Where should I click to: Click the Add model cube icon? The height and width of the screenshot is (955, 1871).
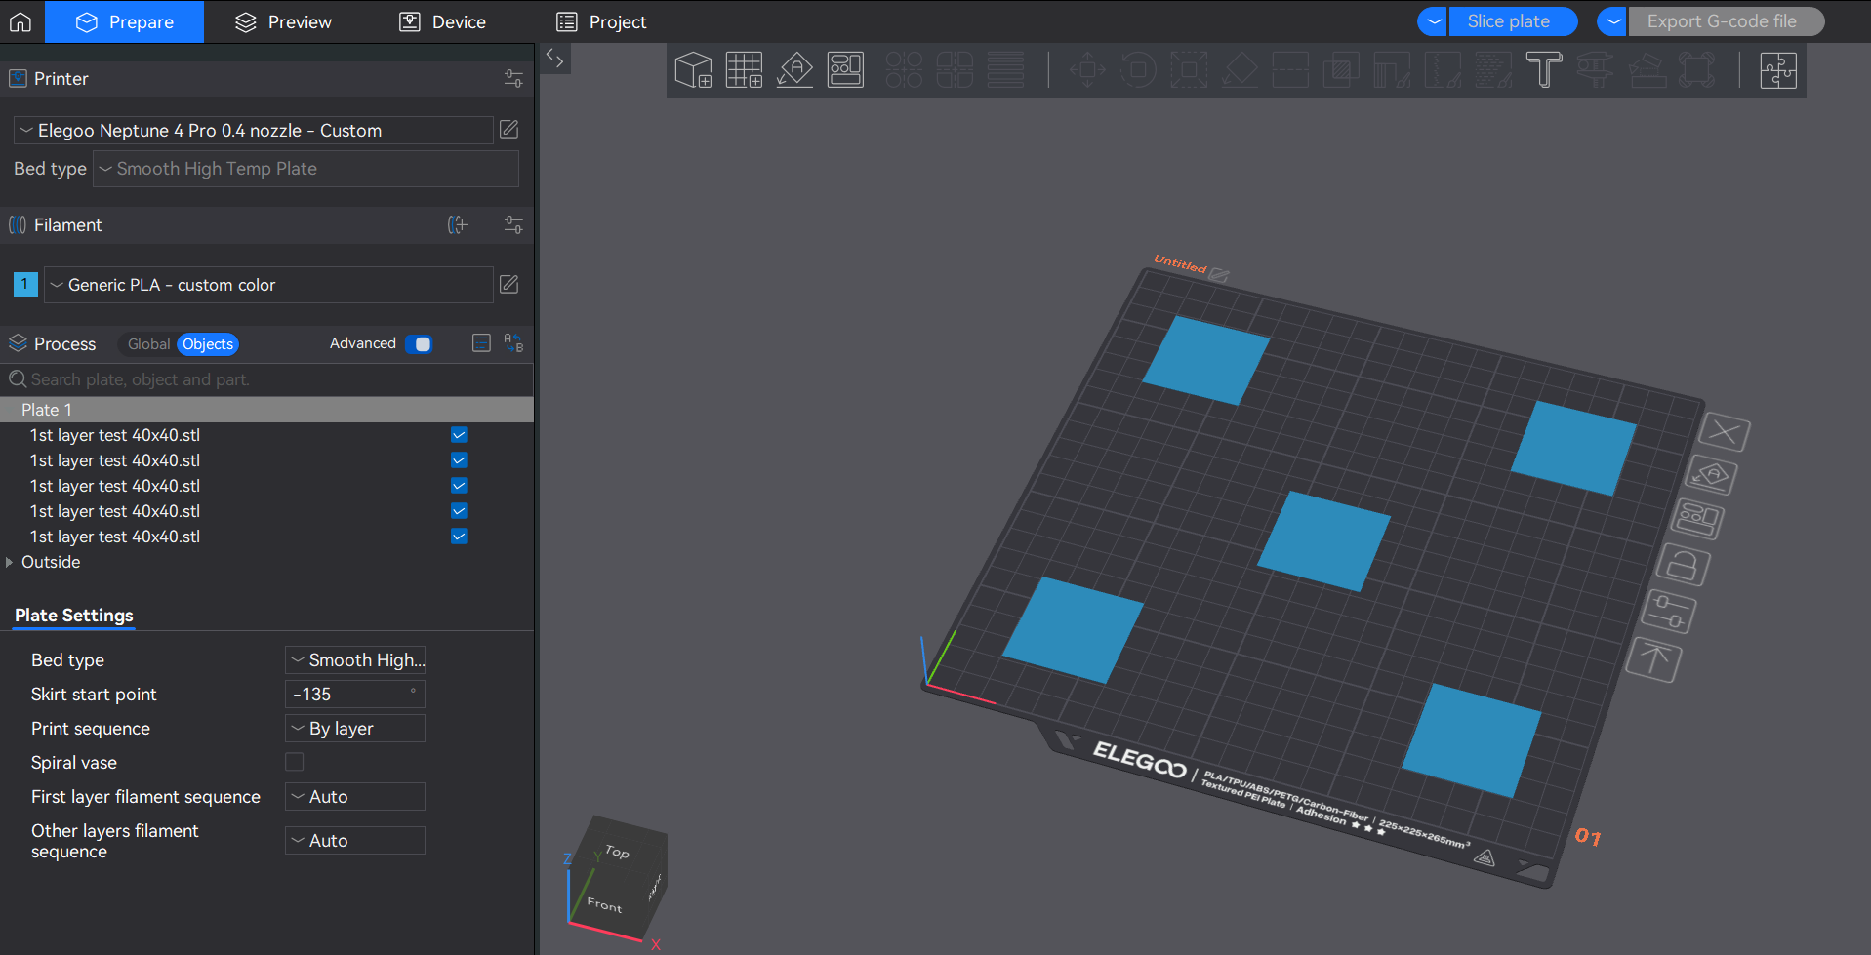pyautogui.click(x=693, y=70)
